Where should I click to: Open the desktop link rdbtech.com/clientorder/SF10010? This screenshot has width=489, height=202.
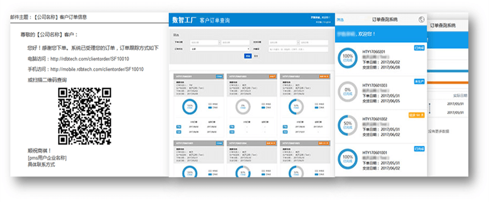click(x=90, y=59)
